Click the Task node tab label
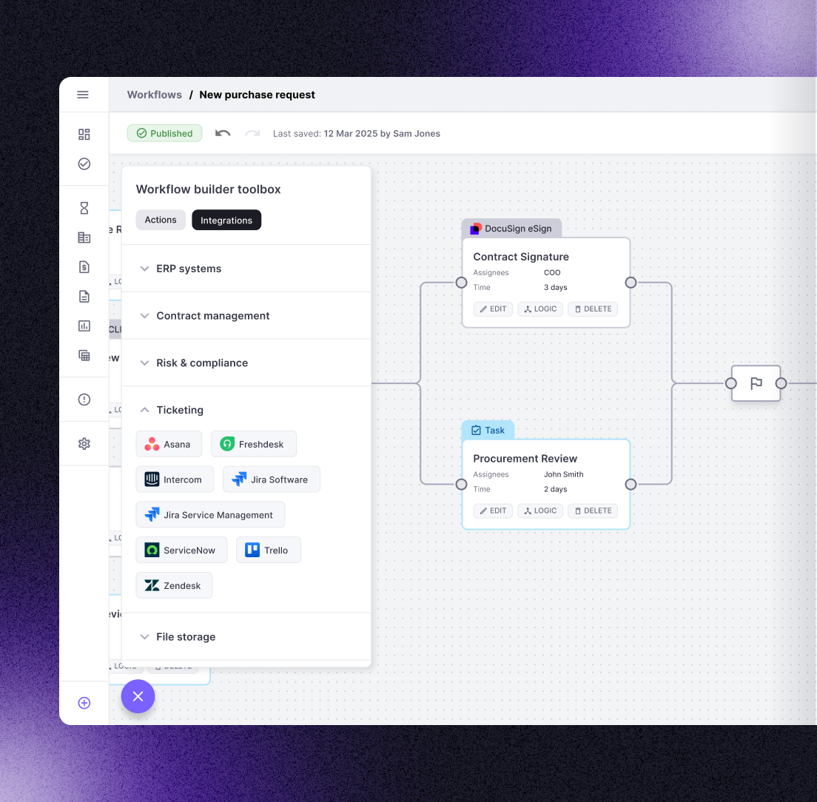The image size is (817, 802). tap(494, 430)
